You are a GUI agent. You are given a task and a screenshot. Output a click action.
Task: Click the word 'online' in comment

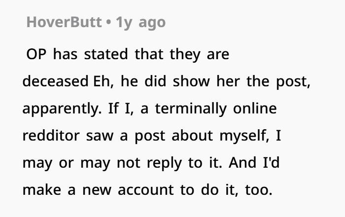coord(254,108)
